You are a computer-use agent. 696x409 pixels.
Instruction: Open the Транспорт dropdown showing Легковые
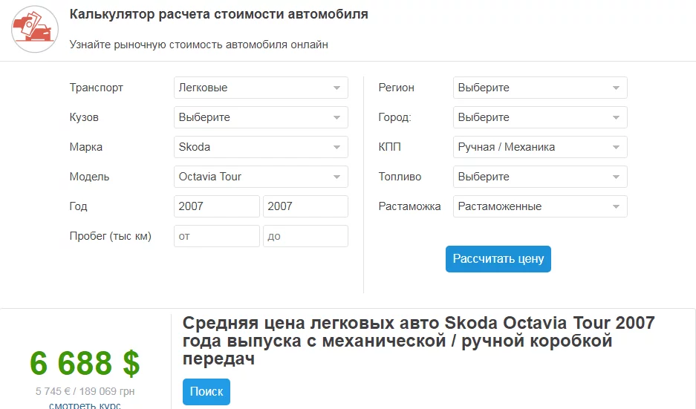tap(261, 88)
